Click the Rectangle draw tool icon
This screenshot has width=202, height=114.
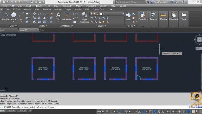pyautogui.click(x=27, y=14)
